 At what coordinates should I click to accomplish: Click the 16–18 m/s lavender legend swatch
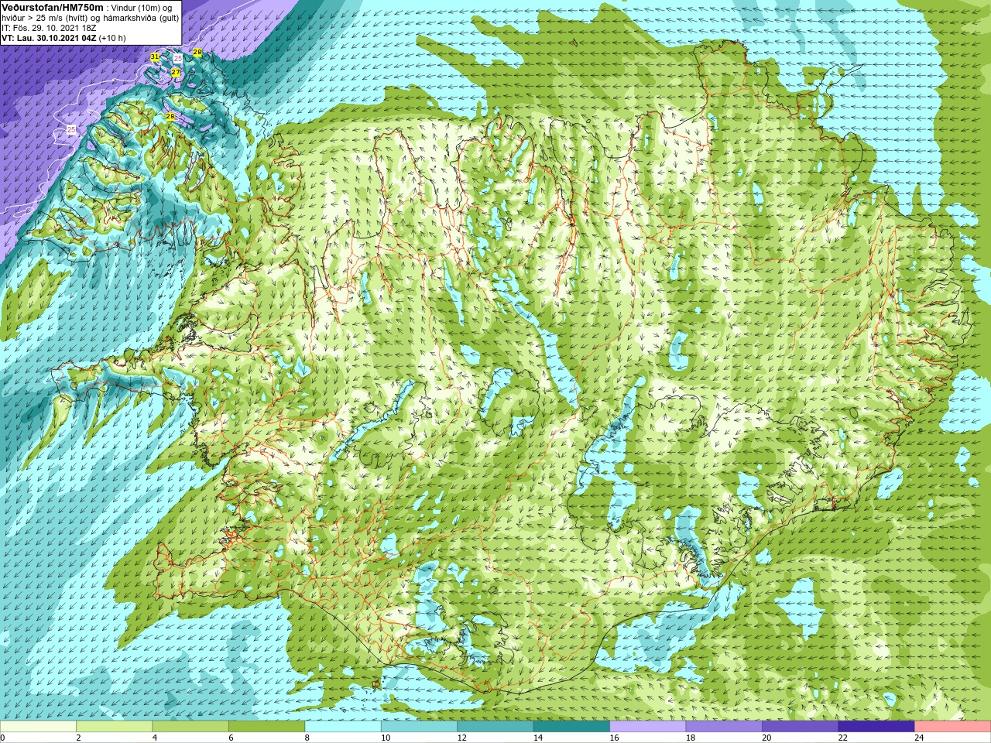(648, 727)
